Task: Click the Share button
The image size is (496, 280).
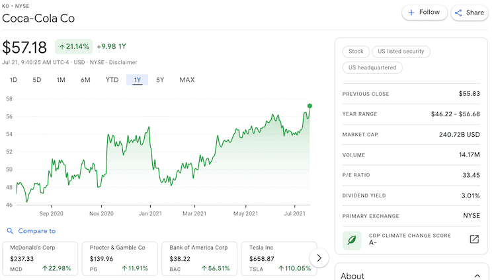Action: [470, 13]
